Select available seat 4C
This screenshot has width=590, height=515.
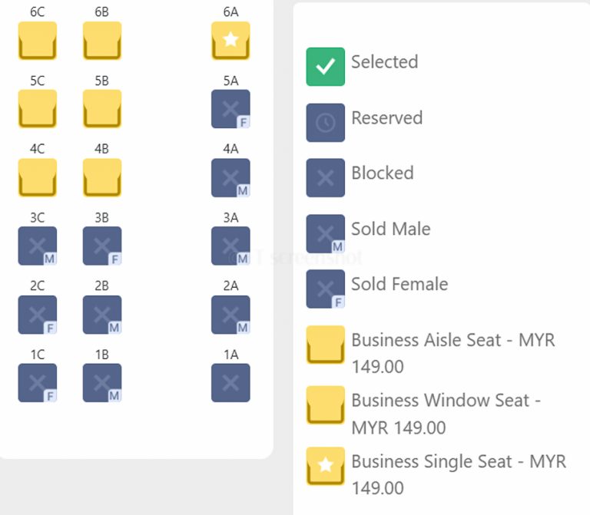coord(37,177)
